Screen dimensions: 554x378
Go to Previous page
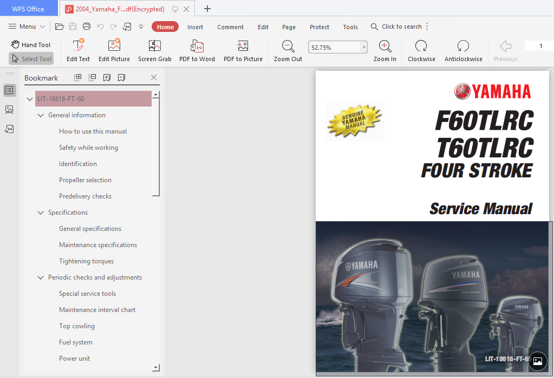[x=505, y=50]
